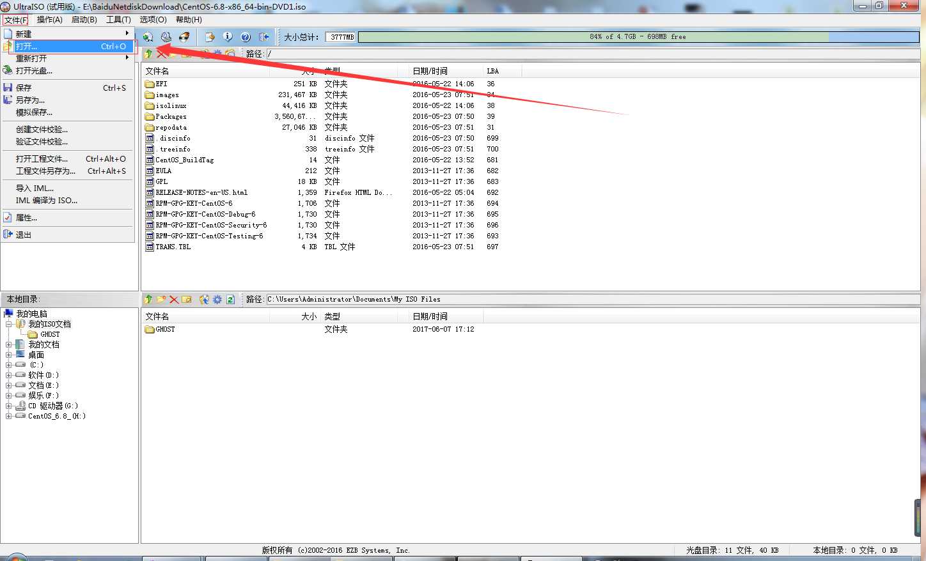The image size is (926, 561).
Task: Sort ISO list by LBA column
Action: pos(502,71)
